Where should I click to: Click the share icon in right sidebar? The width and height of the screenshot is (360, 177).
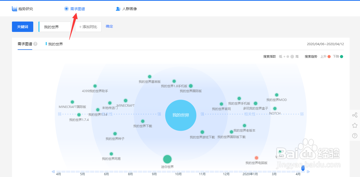[x=355, y=115]
